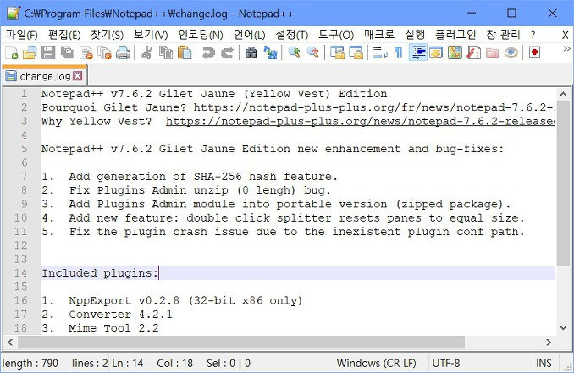574x373 pixels.
Task: Open the Document Map panel icon
Action: 455,52
